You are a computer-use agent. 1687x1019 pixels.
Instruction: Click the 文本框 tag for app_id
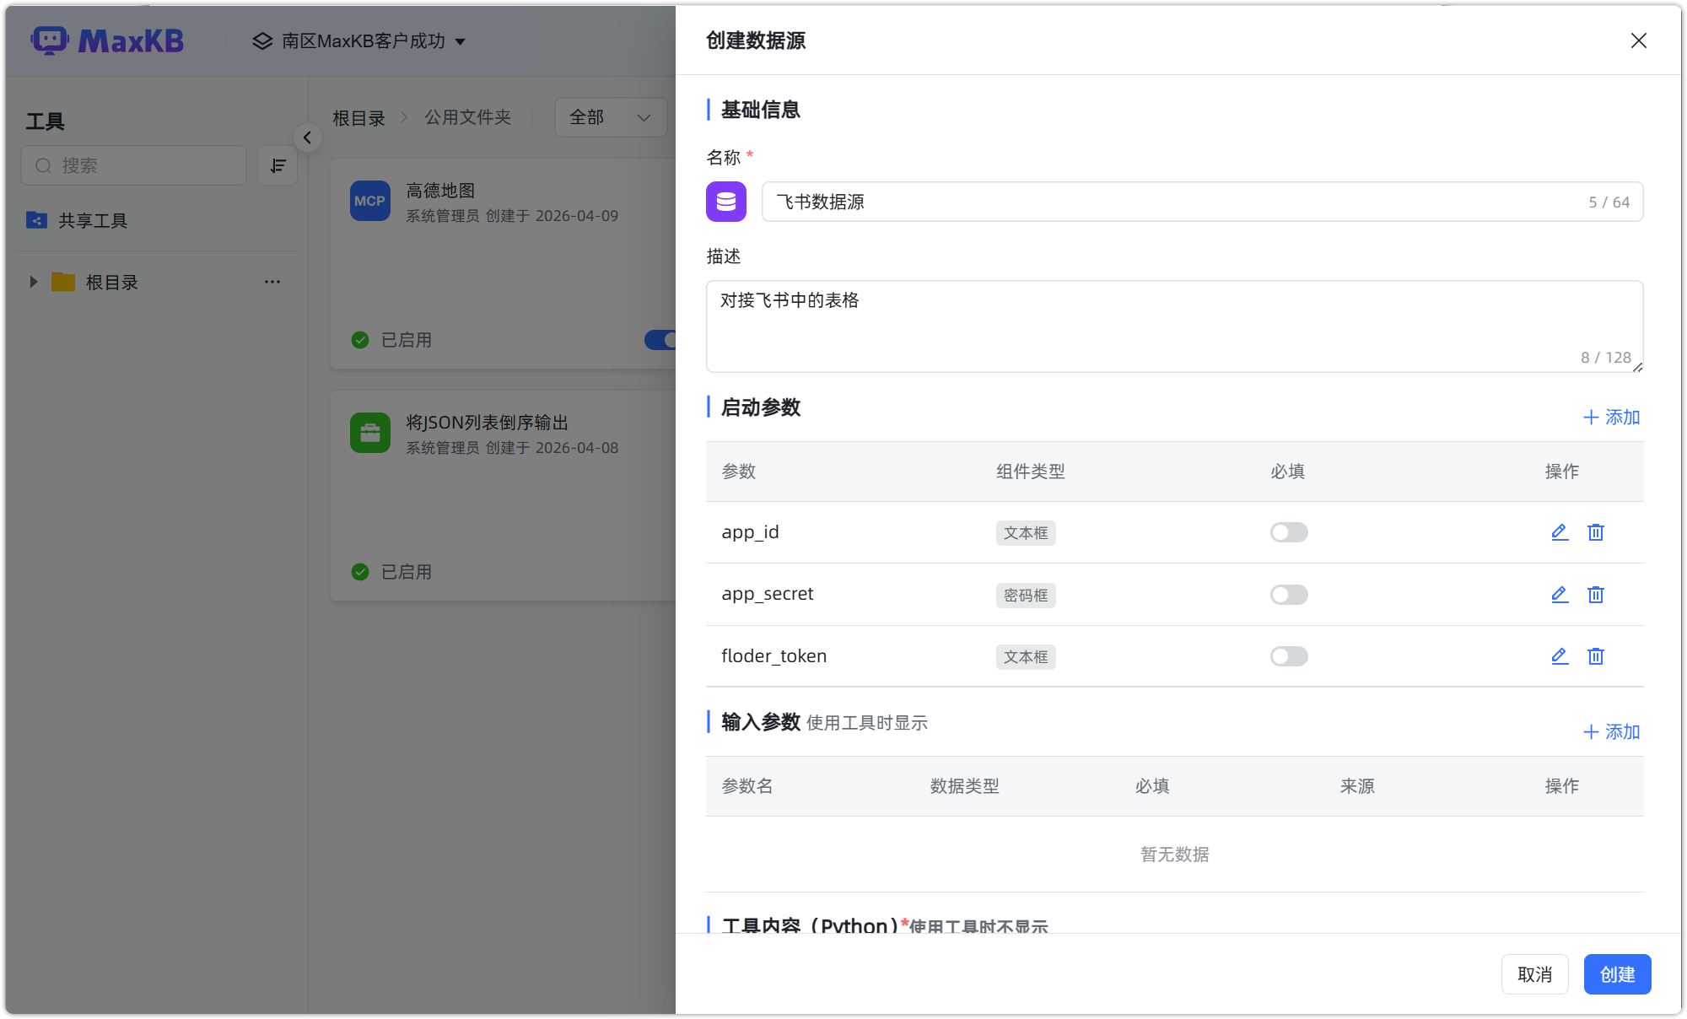point(1026,533)
